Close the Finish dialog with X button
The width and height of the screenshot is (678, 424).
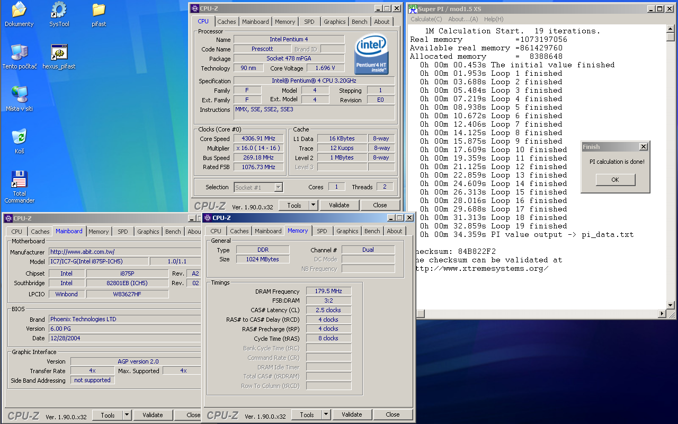coord(643,147)
